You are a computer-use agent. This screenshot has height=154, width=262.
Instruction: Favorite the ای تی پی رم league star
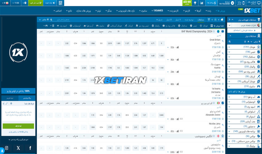click(214, 103)
